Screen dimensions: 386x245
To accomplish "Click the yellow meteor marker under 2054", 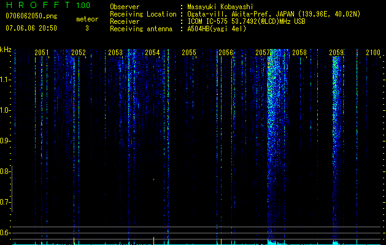I will point(153,241).
